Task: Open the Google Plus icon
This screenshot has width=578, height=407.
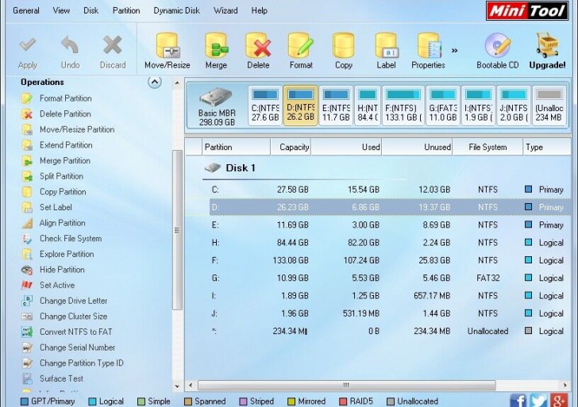Action: tap(558, 401)
